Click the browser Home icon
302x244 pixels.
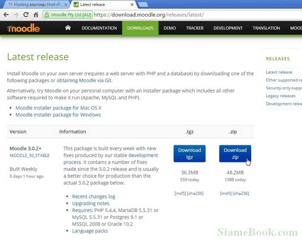tap(36, 15)
